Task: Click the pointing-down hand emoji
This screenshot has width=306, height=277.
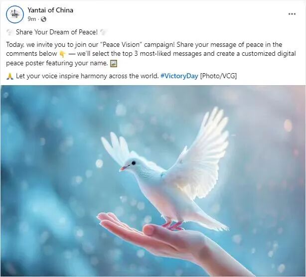Action: point(63,54)
